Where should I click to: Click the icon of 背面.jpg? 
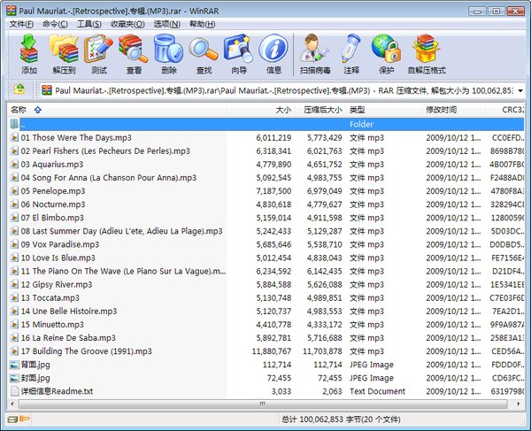click(14, 365)
